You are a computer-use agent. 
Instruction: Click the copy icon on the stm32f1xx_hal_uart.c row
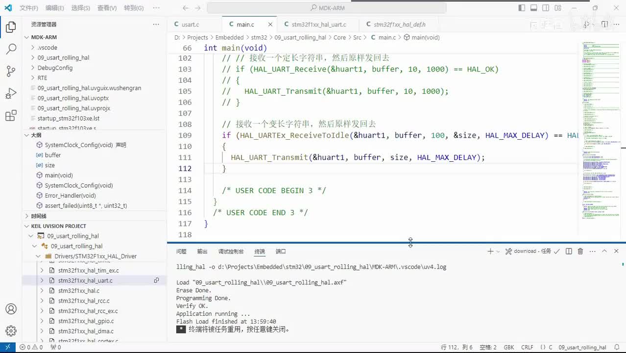(x=156, y=280)
